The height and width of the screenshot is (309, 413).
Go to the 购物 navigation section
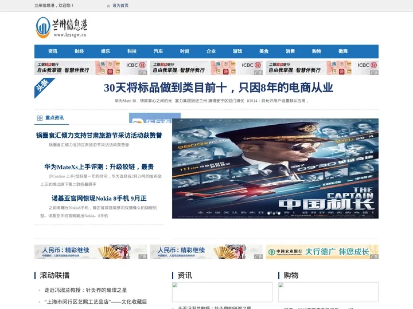tap(317, 51)
